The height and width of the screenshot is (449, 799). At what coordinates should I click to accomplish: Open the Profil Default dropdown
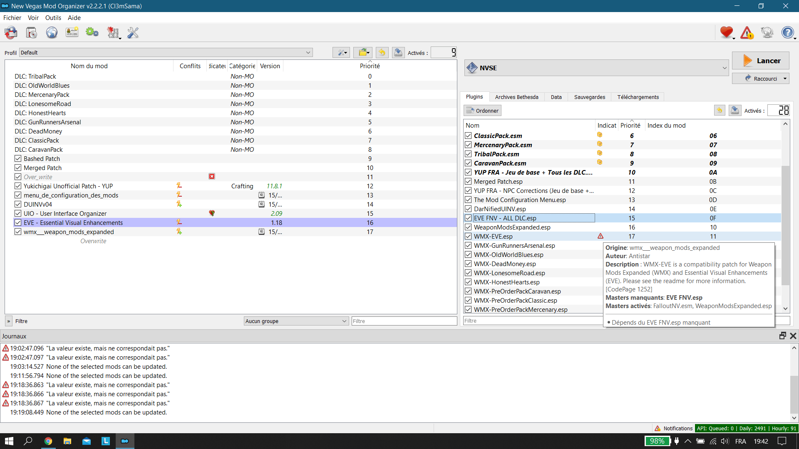166,52
